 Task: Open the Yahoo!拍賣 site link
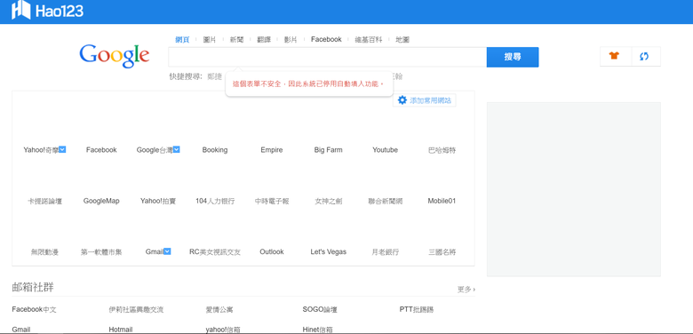point(158,201)
